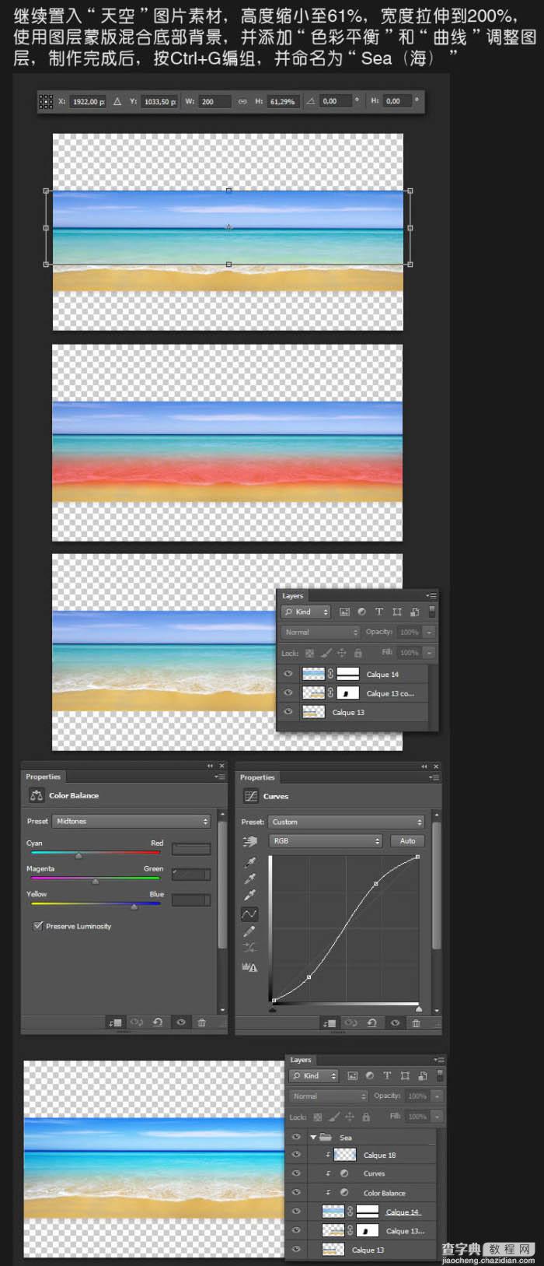
Task: Hide the Sea group in the lower Layers panel
Action: [296, 1137]
